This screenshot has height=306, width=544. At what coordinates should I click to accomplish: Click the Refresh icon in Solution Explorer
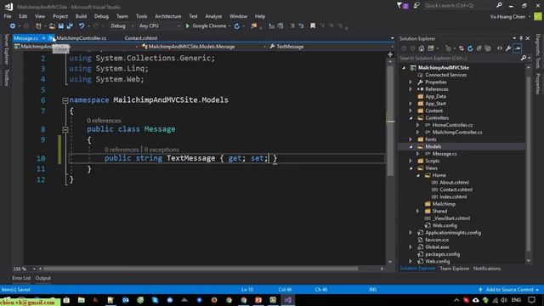(x=470, y=48)
